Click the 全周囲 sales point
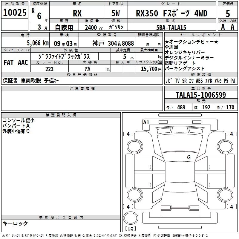239x239 pixels. pos(171,47)
